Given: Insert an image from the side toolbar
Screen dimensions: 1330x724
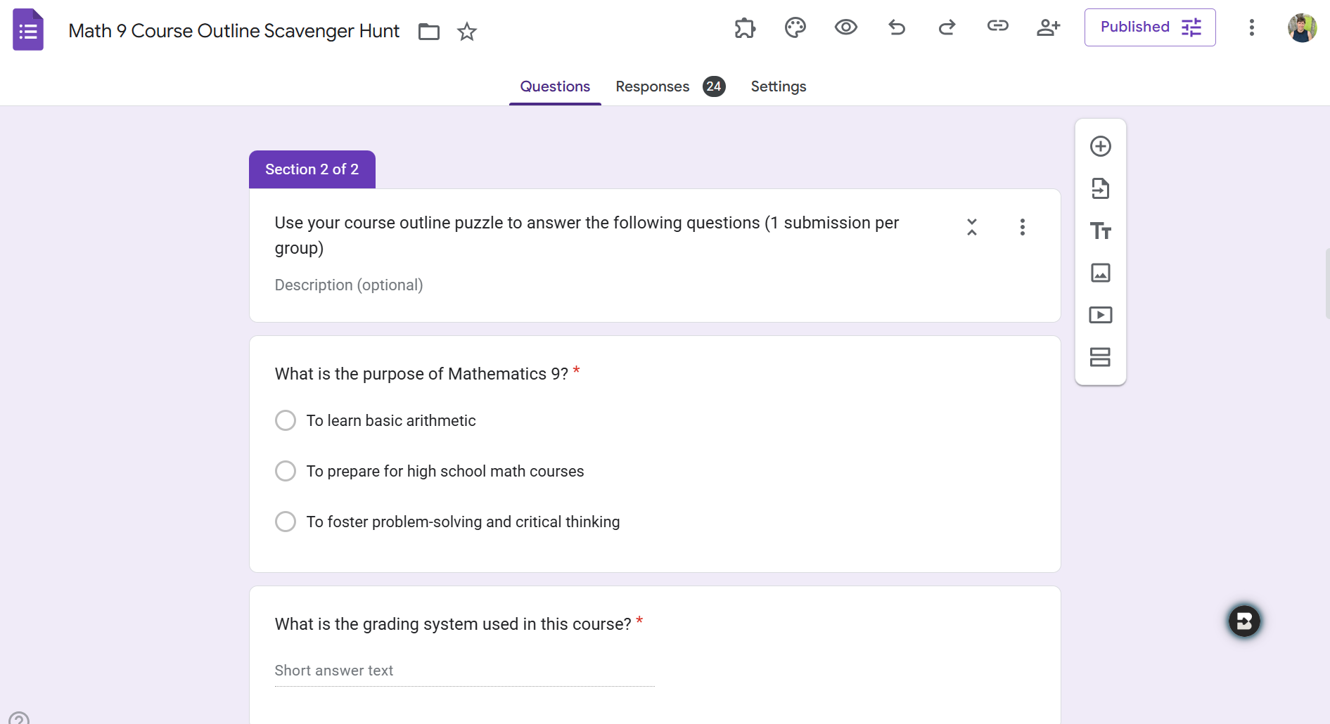Looking at the screenshot, I should (x=1100, y=273).
